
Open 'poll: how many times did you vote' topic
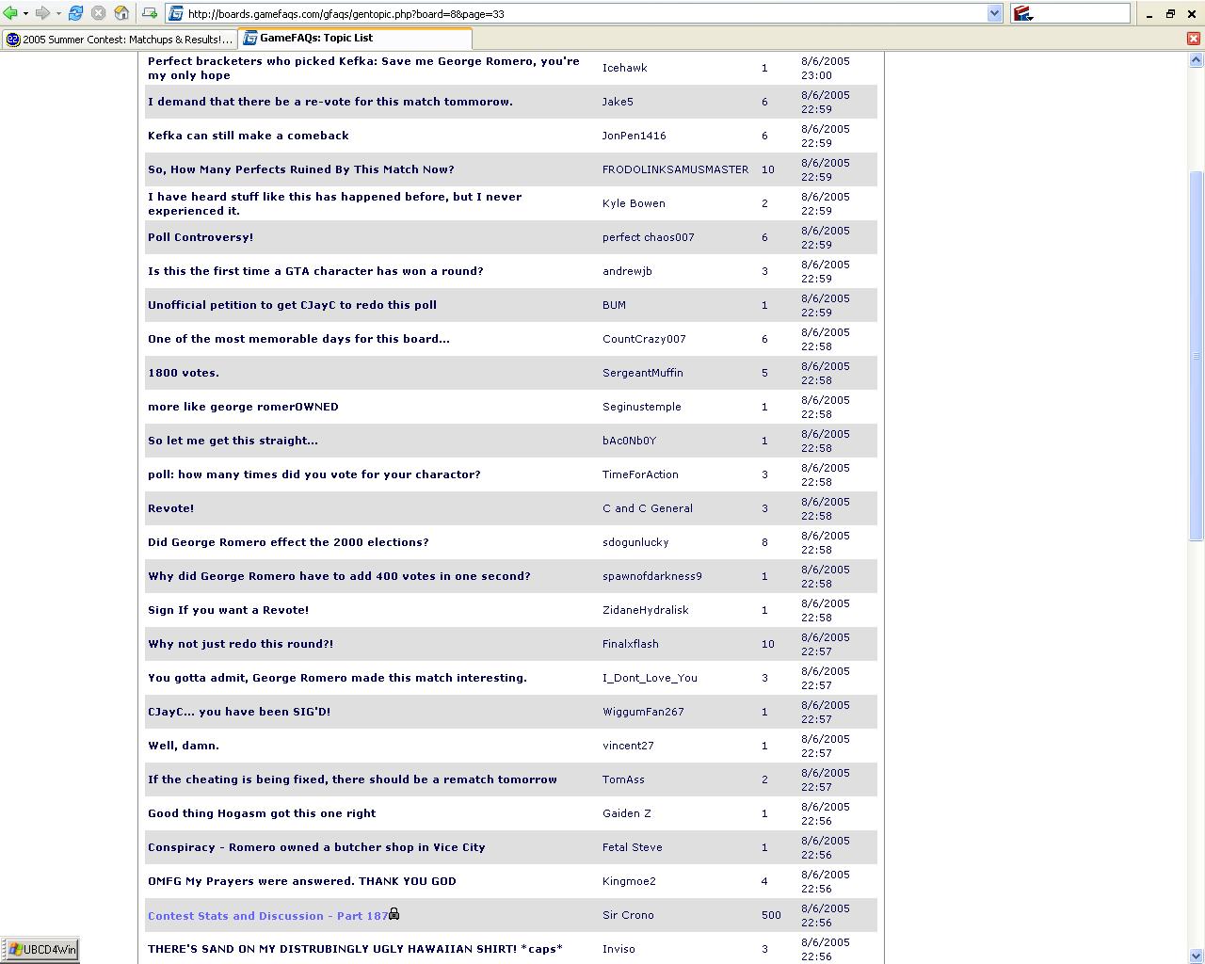(x=314, y=474)
